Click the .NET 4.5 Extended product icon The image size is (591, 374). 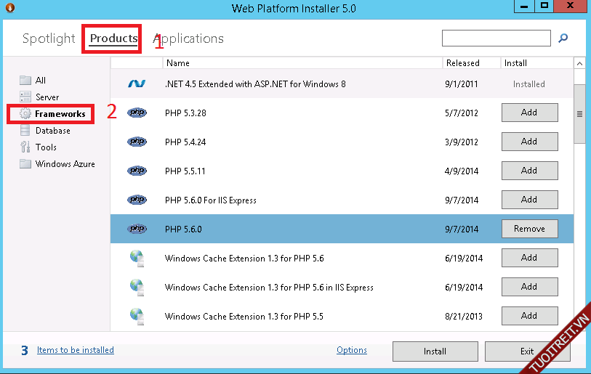point(136,84)
